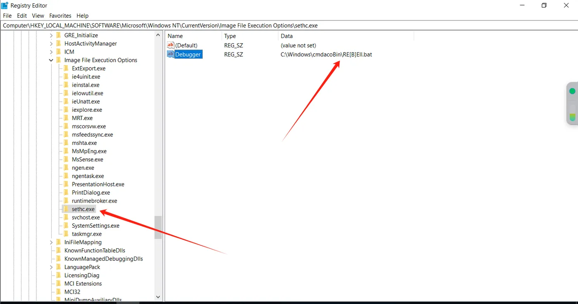Select the MCI Extensions key
578x304 pixels.
[83, 283]
